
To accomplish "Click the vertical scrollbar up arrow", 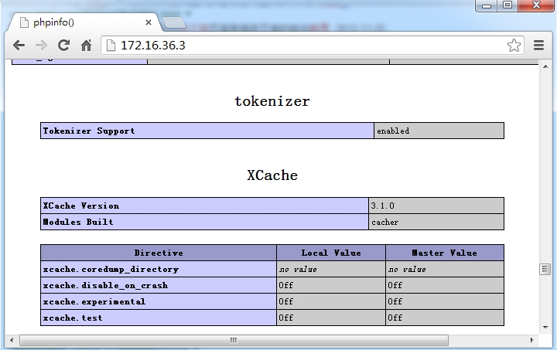I will [x=545, y=66].
